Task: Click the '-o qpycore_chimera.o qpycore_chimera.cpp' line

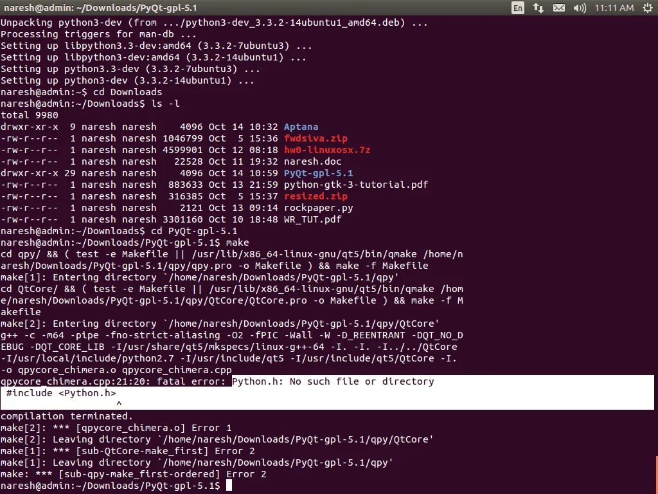Action: point(116,370)
